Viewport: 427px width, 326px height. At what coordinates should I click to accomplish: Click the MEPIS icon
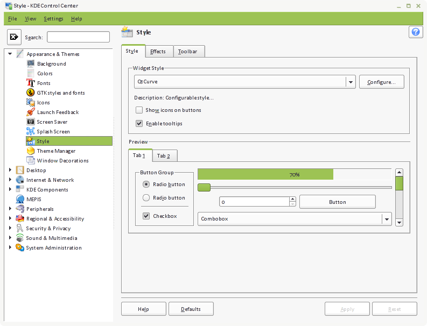pos(20,199)
